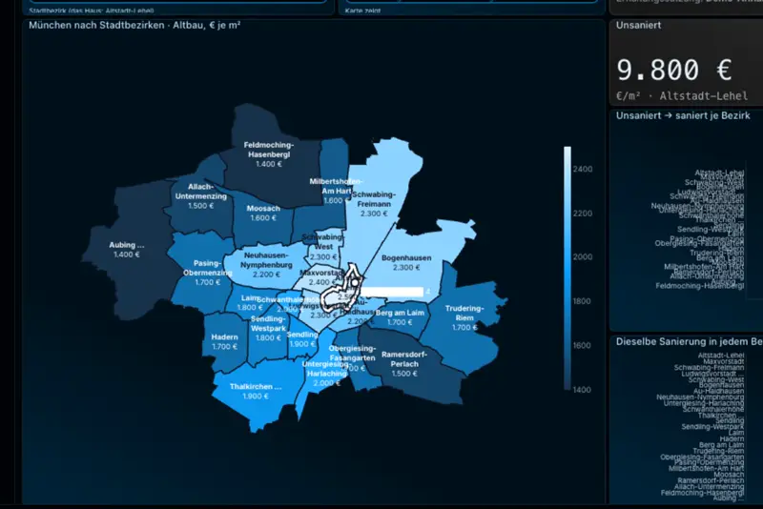Click the 1.500 € price under Ramersdorf-Perlach
This screenshot has width=763, height=509.
(x=404, y=374)
